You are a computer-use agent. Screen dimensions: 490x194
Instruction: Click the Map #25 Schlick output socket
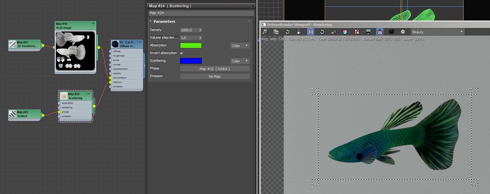pos(43,115)
